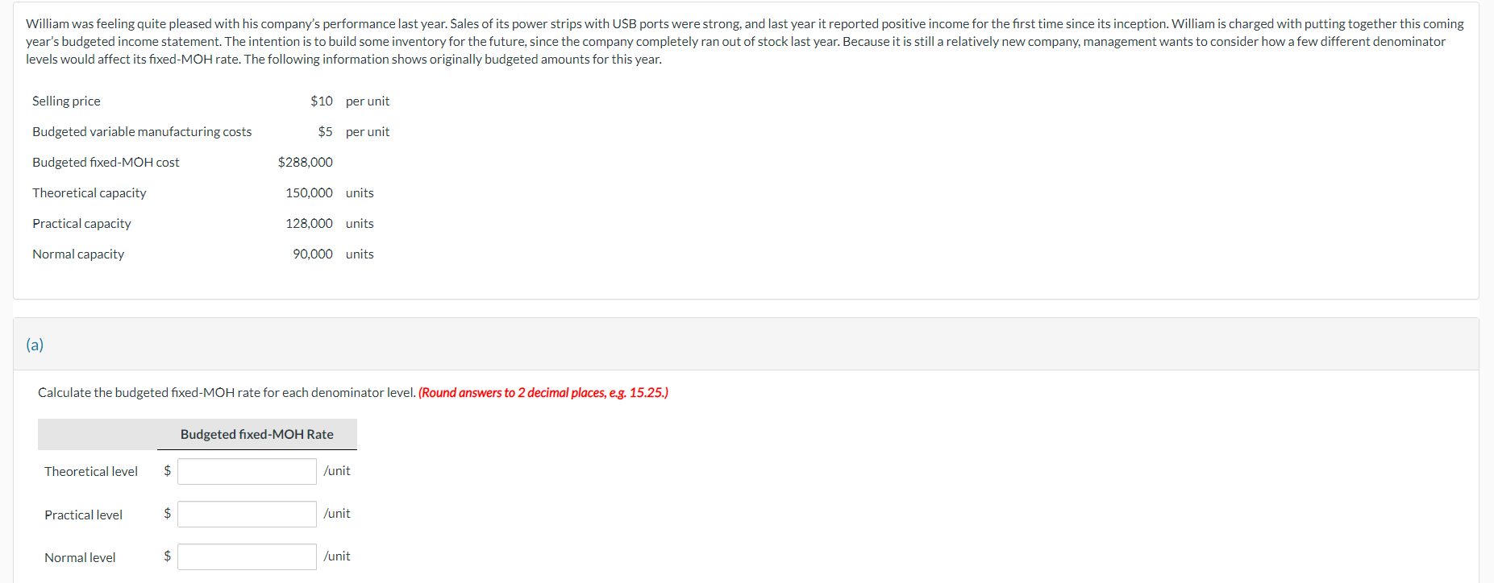The image size is (1494, 583).
Task: Click the Calculate the budgeted fixed-MOH rate instruction
Action: coord(226,392)
